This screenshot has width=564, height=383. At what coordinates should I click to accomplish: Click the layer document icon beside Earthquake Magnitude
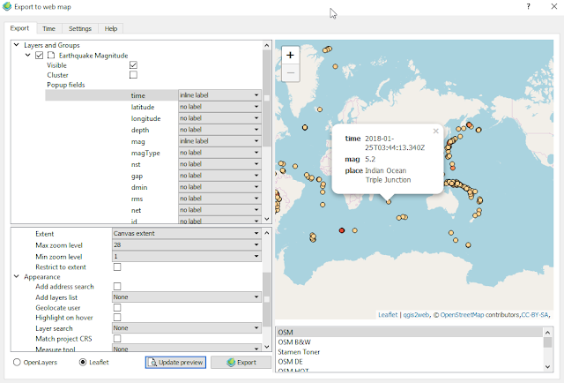[x=51, y=55]
